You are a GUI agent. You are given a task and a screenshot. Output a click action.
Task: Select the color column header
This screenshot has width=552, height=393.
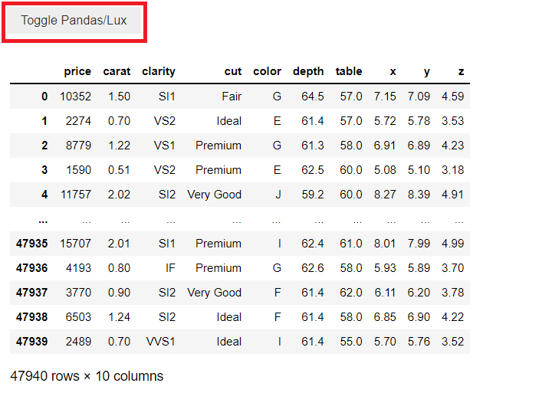267,71
